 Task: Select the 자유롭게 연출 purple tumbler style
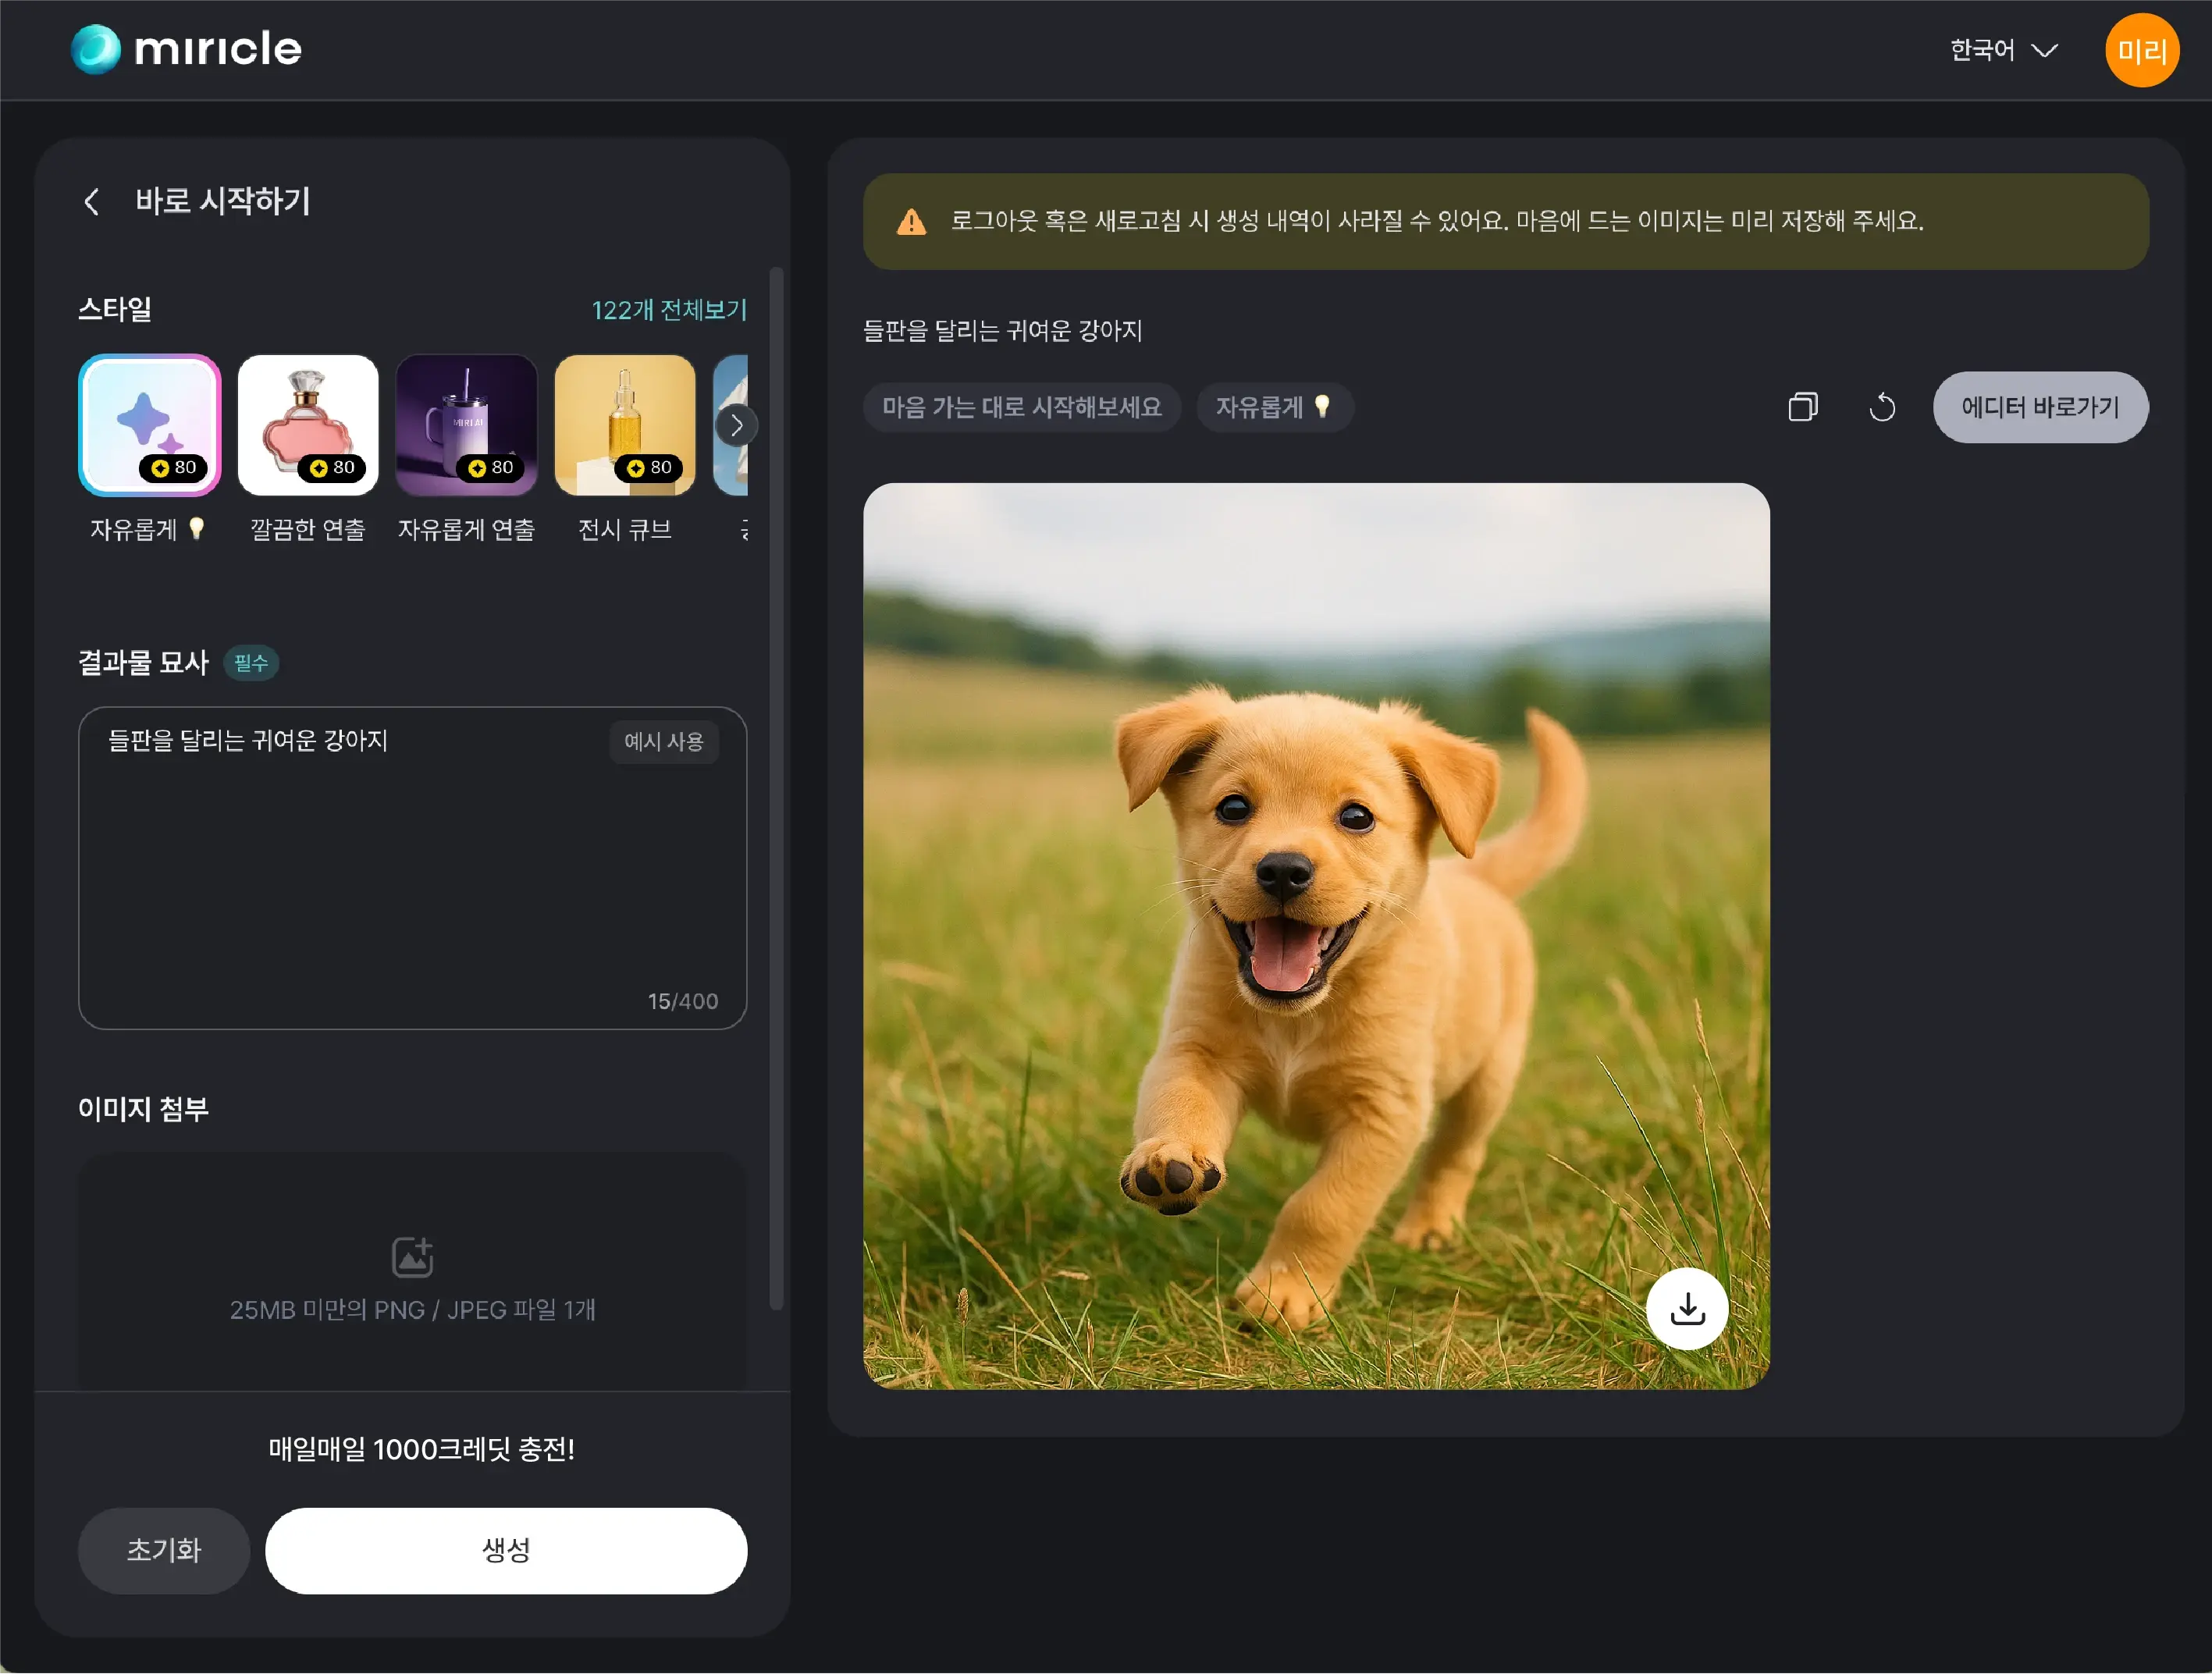point(467,425)
